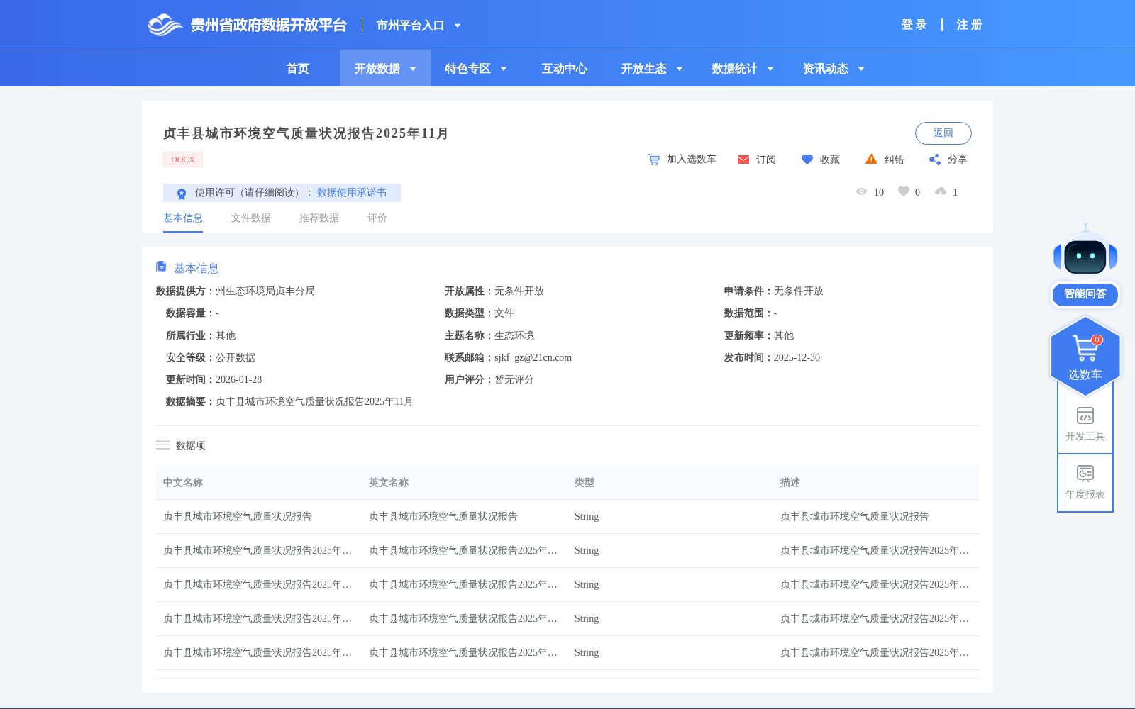The height and width of the screenshot is (709, 1135).
Task: Click the red envelope 订阅 icon
Action: [743, 160]
